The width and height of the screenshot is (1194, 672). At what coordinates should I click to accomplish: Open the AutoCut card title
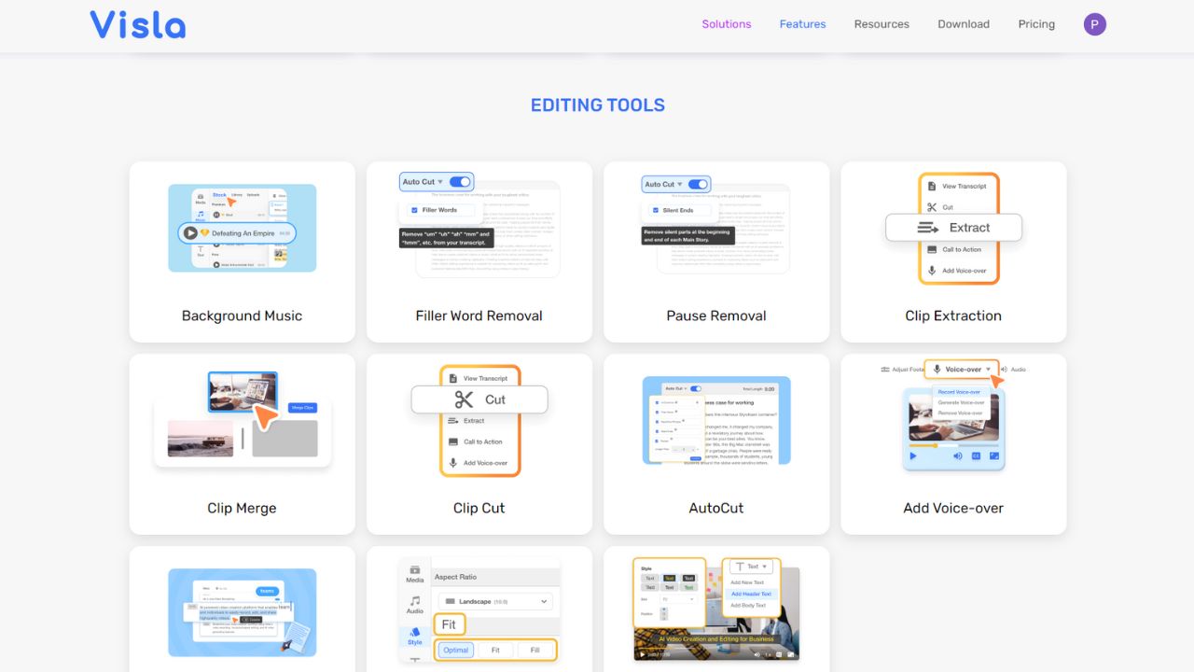(x=716, y=508)
